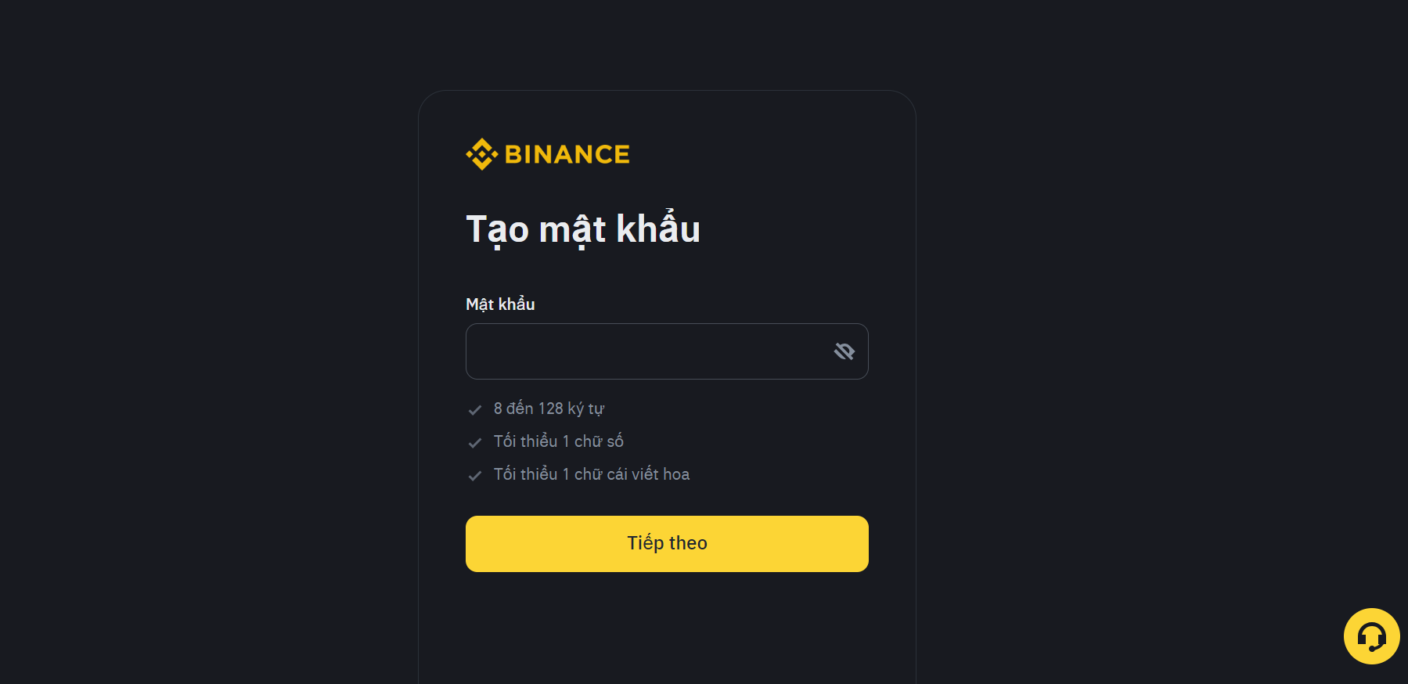Click the checkmark beside "8 đến 128 ký tự"
This screenshot has height=684, width=1408.
pyautogui.click(x=474, y=409)
